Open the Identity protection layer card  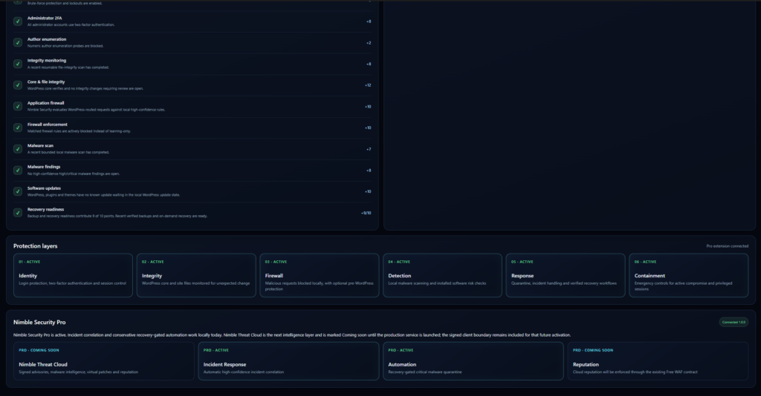[73, 275]
